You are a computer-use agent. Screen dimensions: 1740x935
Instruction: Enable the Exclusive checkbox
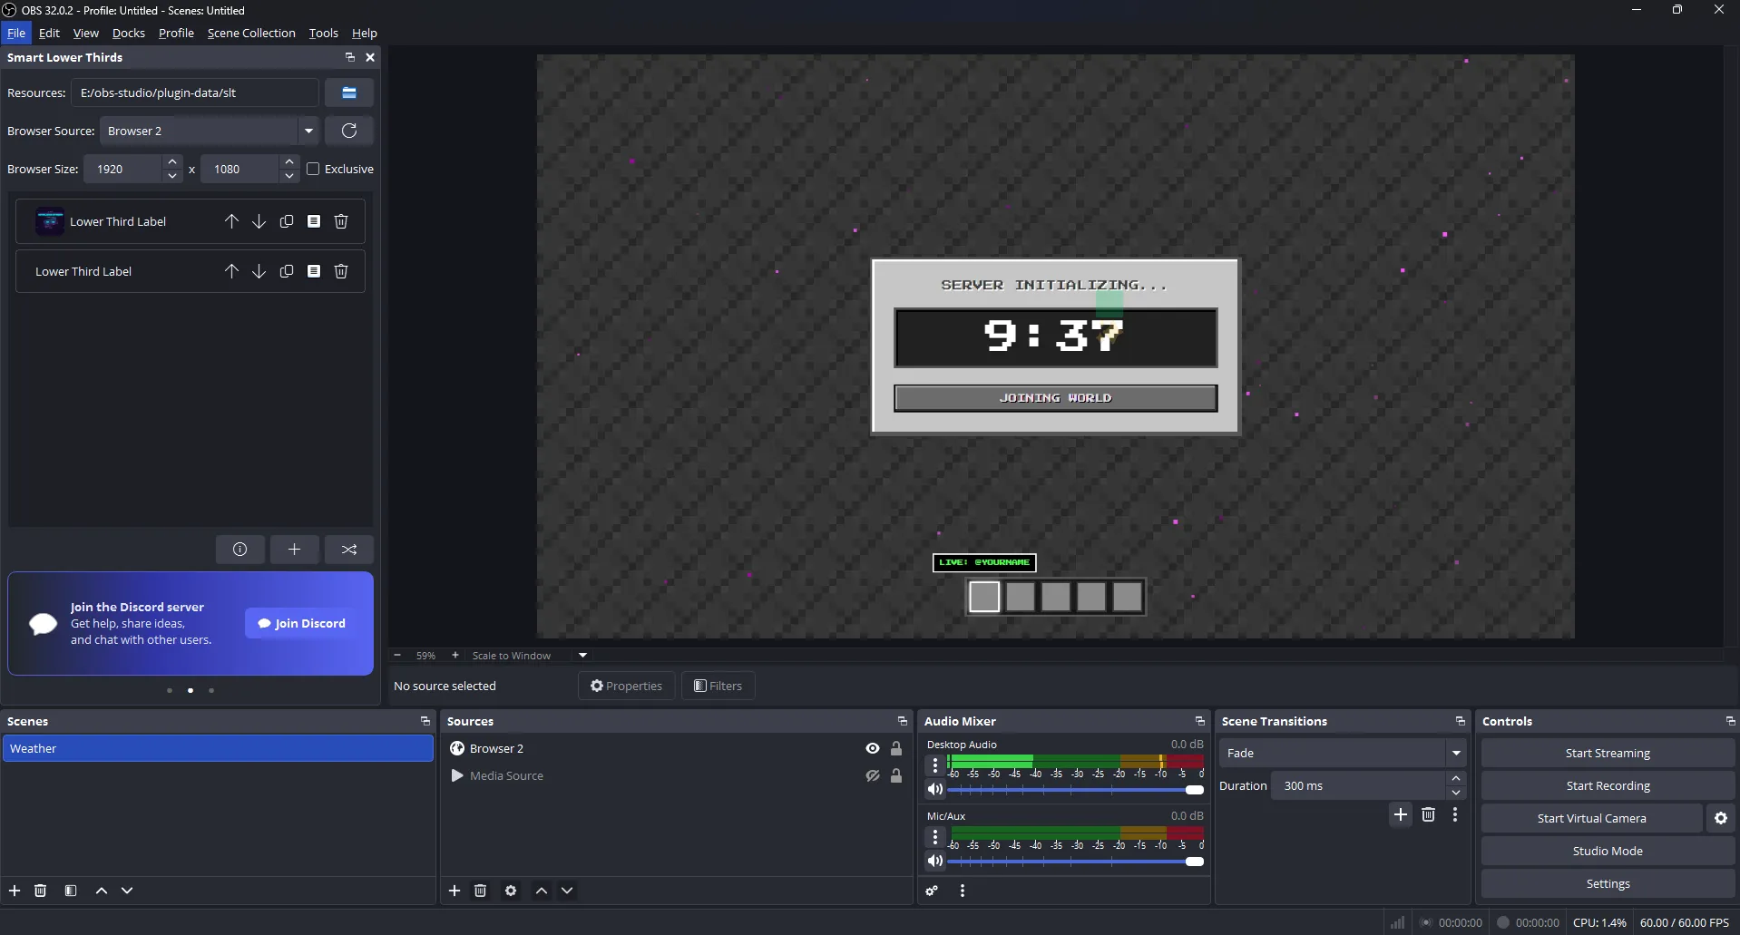pos(313,169)
